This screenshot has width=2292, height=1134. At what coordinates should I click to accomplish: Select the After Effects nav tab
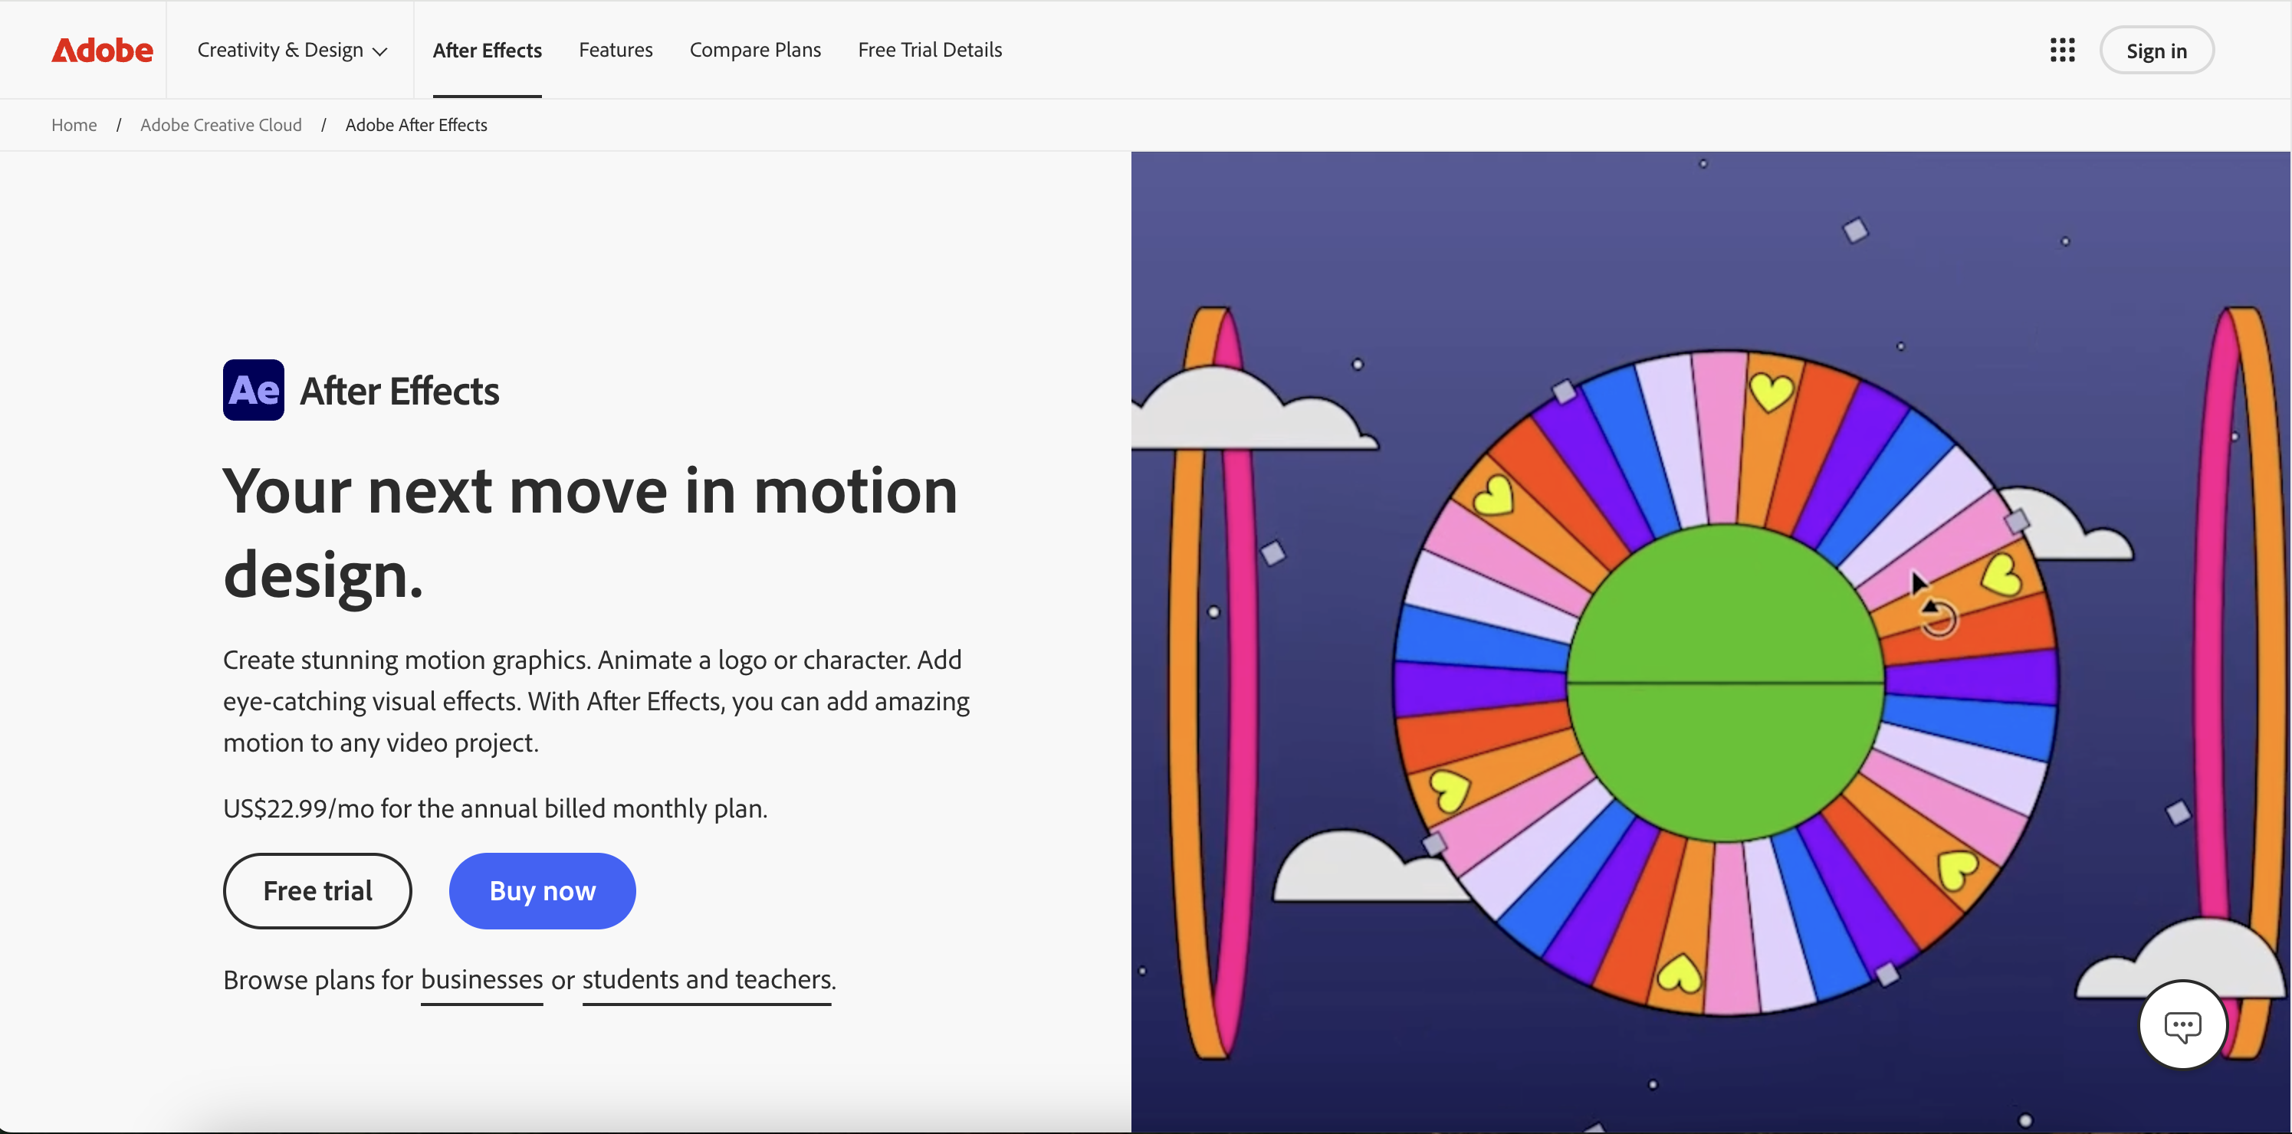pos(487,50)
